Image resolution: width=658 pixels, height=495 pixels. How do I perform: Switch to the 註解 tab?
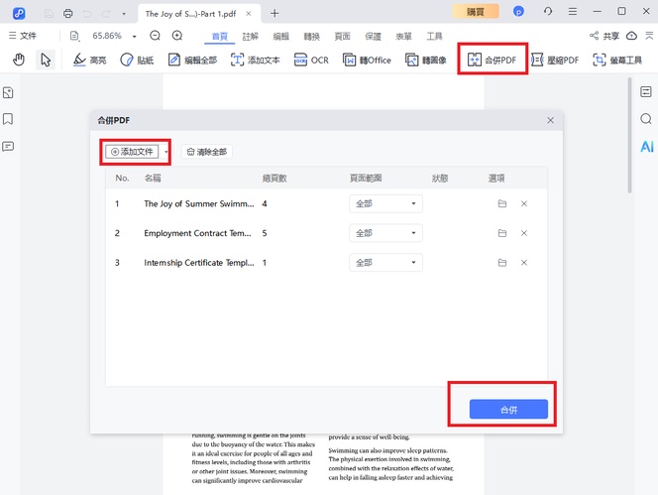pos(251,36)
